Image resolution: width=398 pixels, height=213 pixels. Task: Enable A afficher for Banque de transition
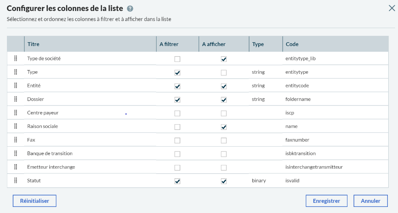[223, 154]
